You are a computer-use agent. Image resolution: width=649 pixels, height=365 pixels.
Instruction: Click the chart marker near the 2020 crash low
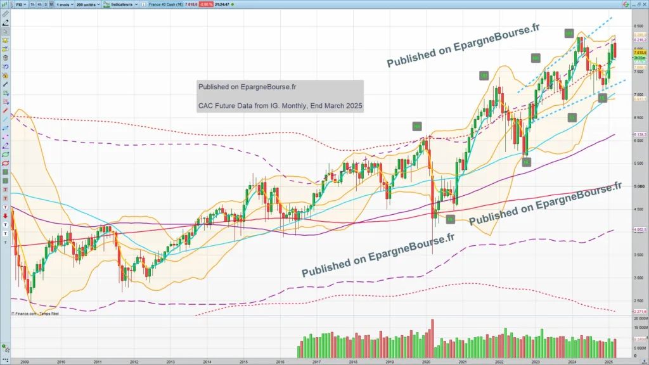click(x=451, y=220)
